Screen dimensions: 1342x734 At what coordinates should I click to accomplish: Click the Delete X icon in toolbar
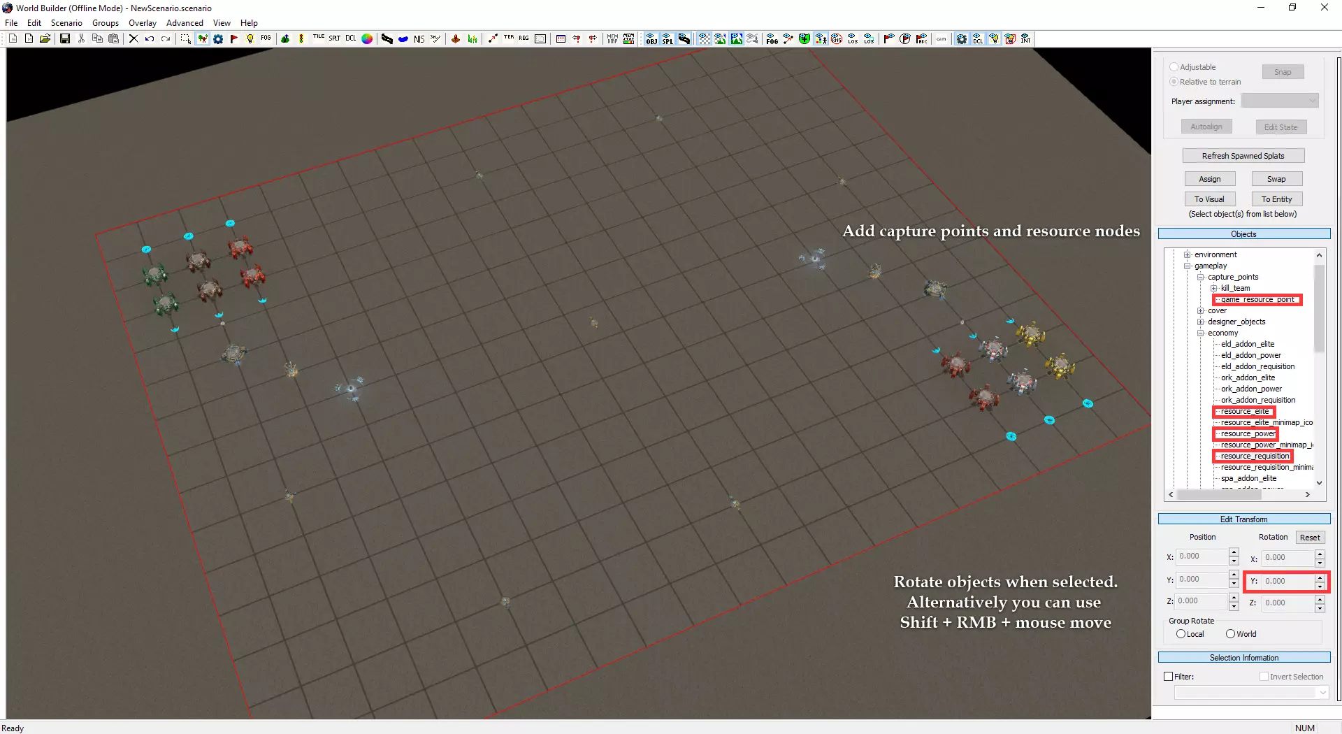coord(134,39)
